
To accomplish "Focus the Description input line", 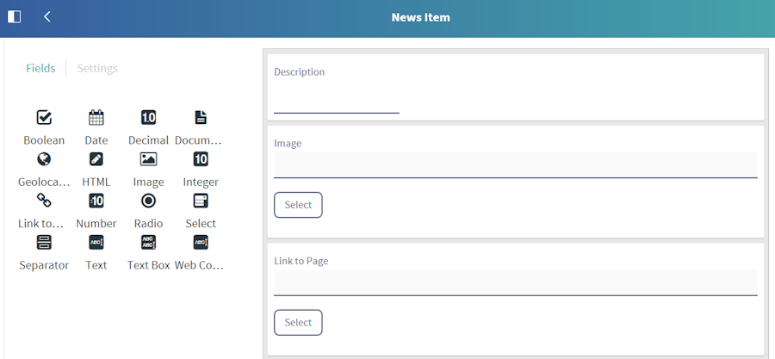I will point(337,102).
